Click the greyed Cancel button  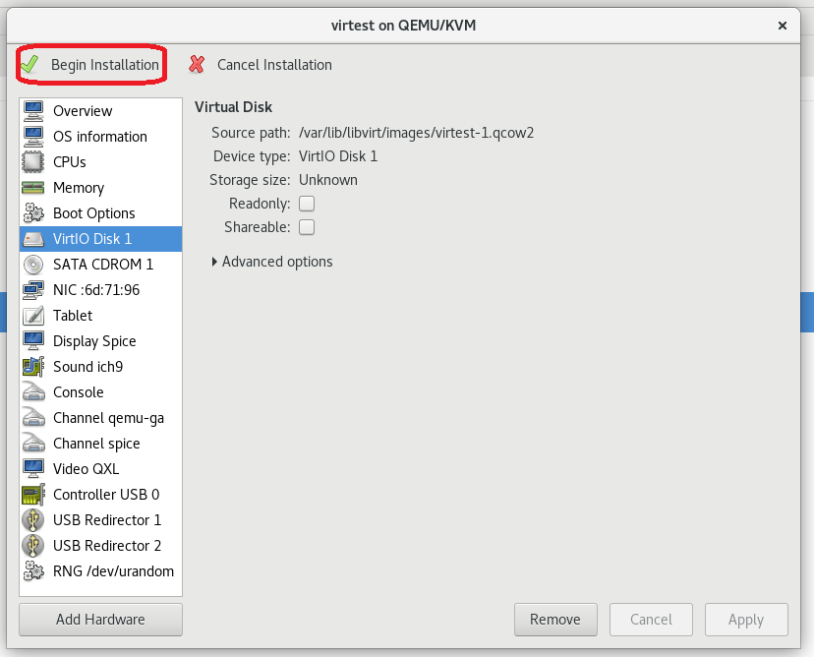[651, 620]
